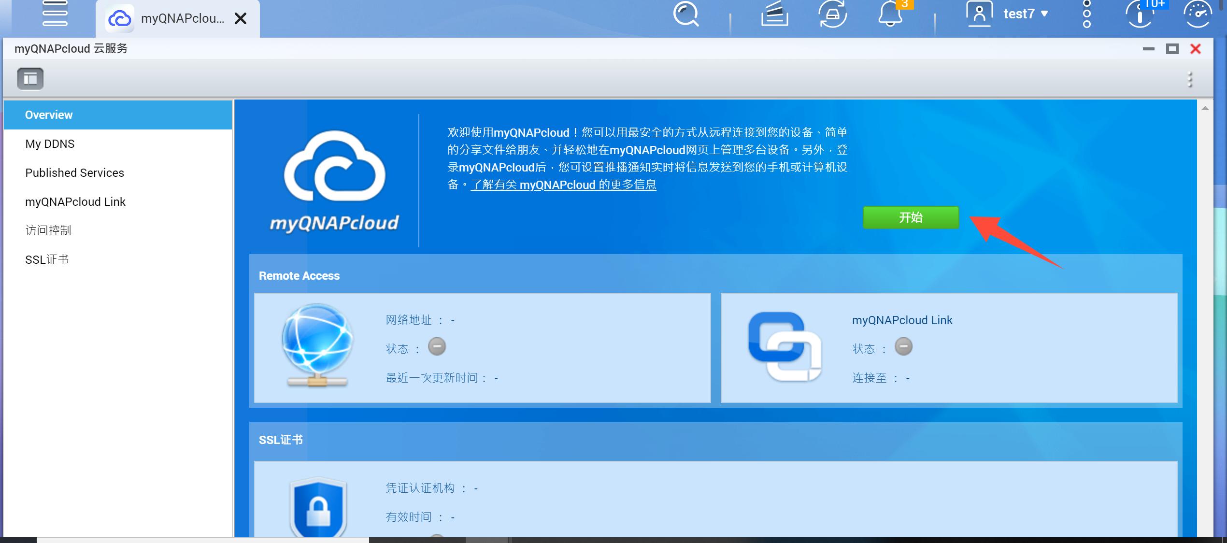
Task: Select the myQNAPcloud tab
Action: (169, 18)
